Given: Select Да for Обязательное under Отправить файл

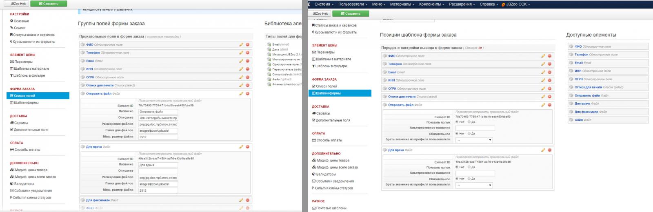Looking at the screenshot, I should click(x=469, y=134).
